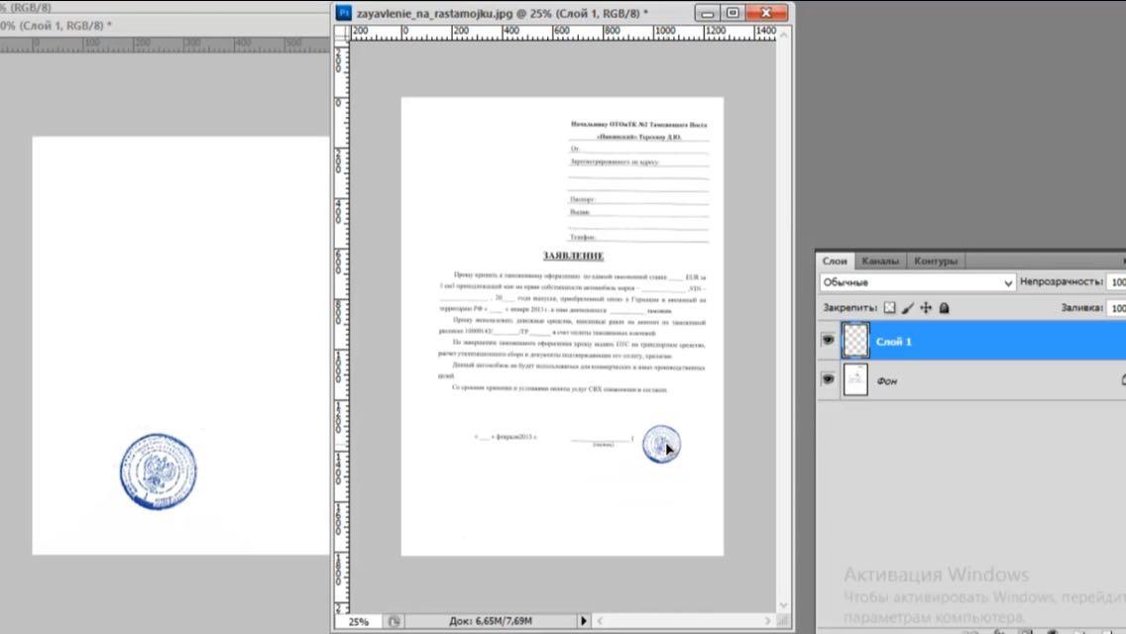Click the horizontal scrollbar right arrow
Image resolution: width=1126 pixels, height=634 pixels.
pos(767,621)
